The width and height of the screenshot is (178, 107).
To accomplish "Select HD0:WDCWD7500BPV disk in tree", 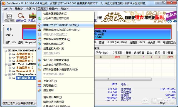I will (x=24, y=51).
